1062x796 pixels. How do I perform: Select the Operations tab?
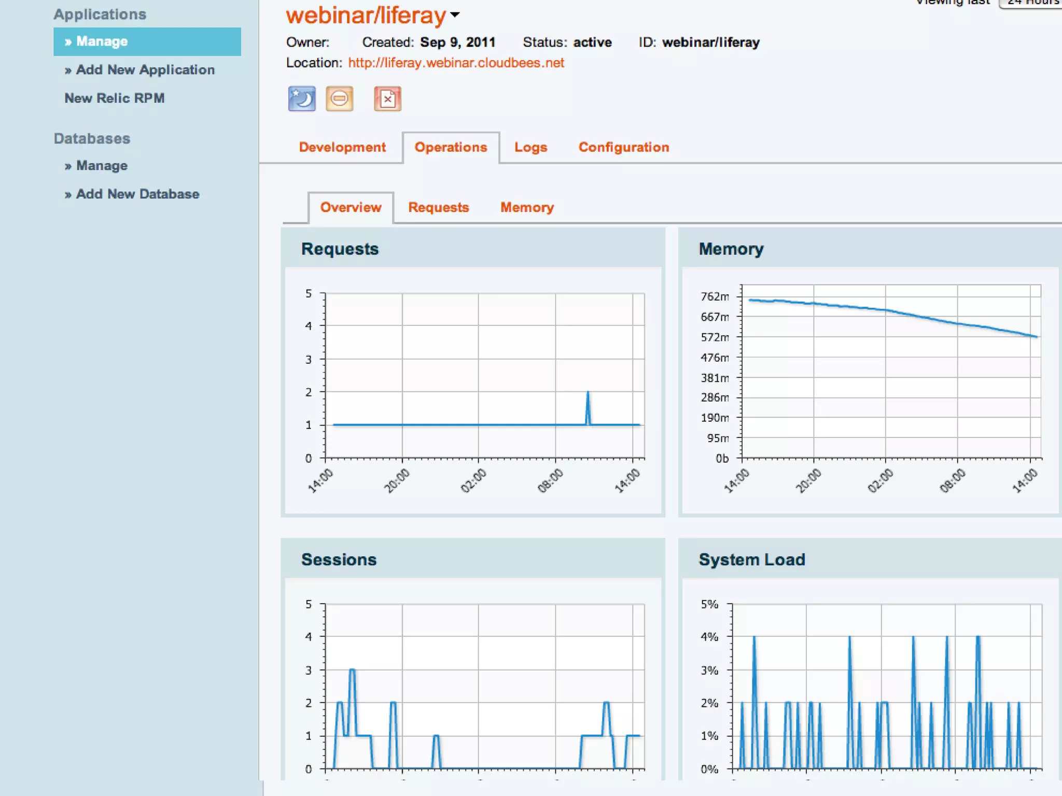tap(451, 147)
